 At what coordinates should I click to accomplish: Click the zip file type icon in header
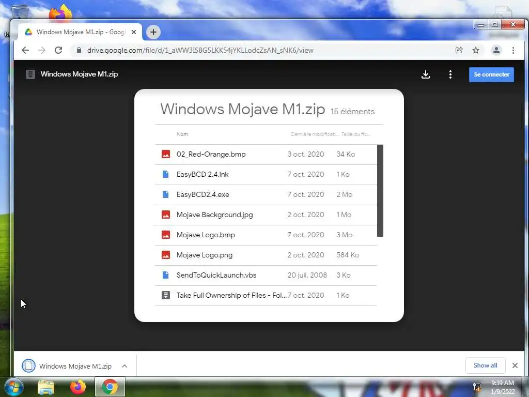[30, 74]
